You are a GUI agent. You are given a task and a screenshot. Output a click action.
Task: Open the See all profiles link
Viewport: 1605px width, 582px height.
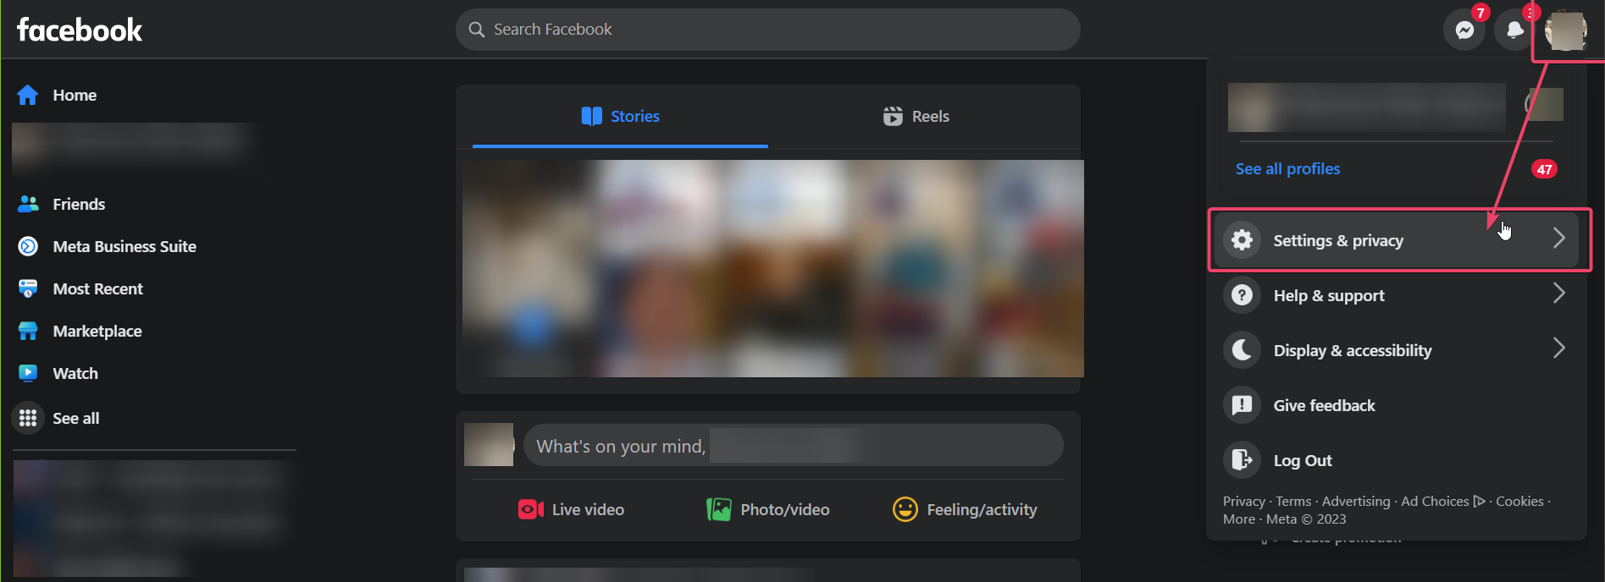(1287, 168)
